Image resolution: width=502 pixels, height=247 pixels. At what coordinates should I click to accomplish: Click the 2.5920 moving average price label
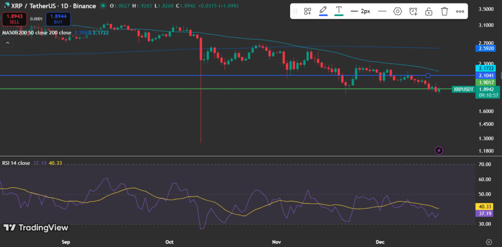pos(485,49)
